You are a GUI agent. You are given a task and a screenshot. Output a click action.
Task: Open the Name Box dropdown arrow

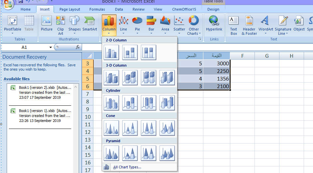pos(51,47)
